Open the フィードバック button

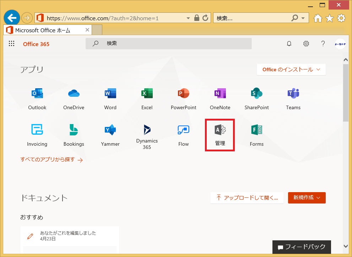pyautogui.click(x=302, y=247)
